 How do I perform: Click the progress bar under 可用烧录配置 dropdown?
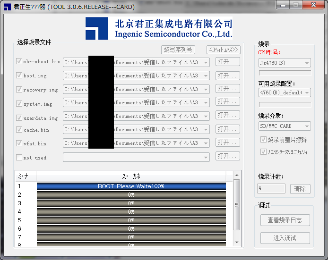tap(285, 104)
